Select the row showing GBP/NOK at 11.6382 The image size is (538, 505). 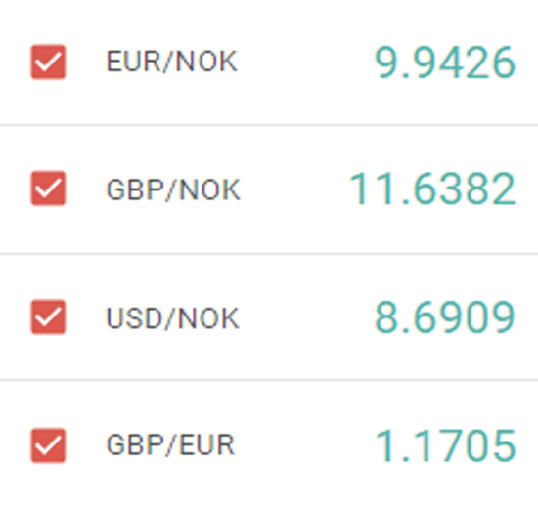click(269, 189)
